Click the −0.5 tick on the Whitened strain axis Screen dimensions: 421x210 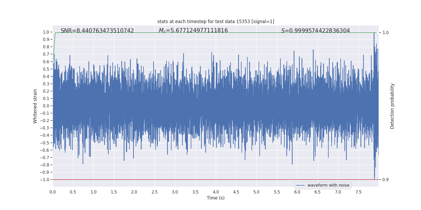44,143
